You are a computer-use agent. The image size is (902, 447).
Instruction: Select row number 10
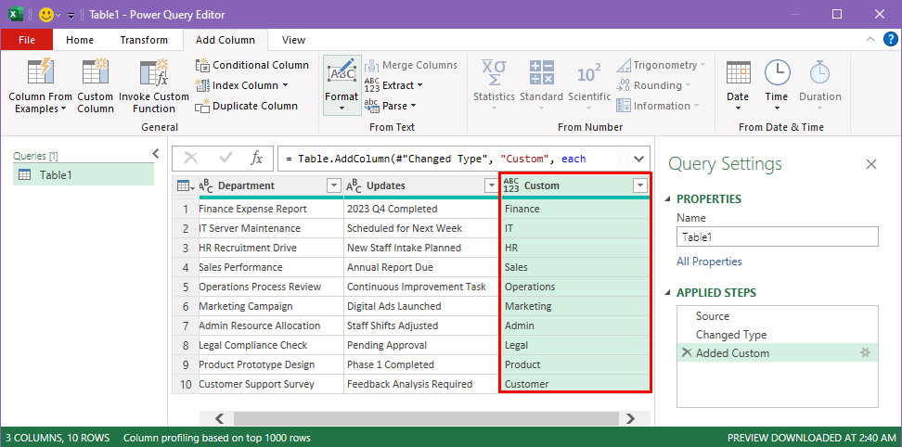click(186, 384)
